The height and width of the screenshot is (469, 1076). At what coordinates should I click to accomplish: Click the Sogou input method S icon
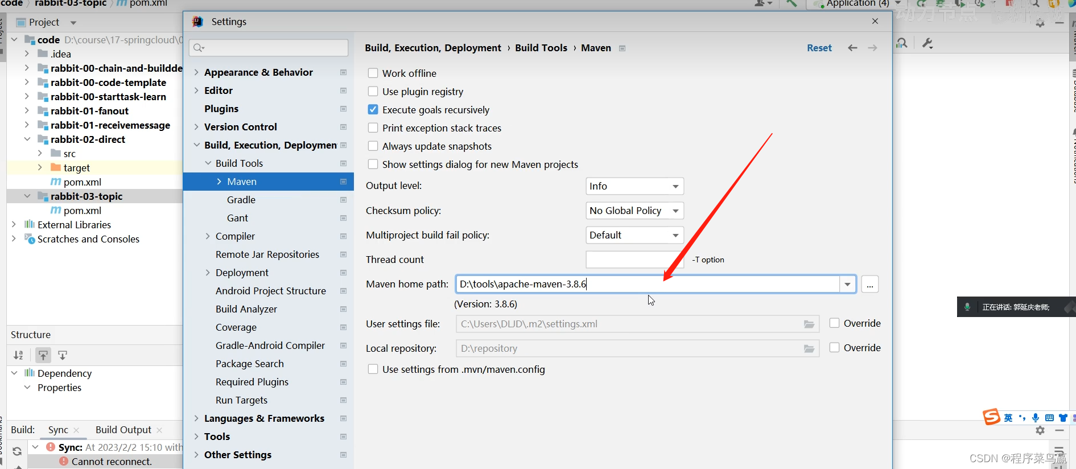pos(991,417)
